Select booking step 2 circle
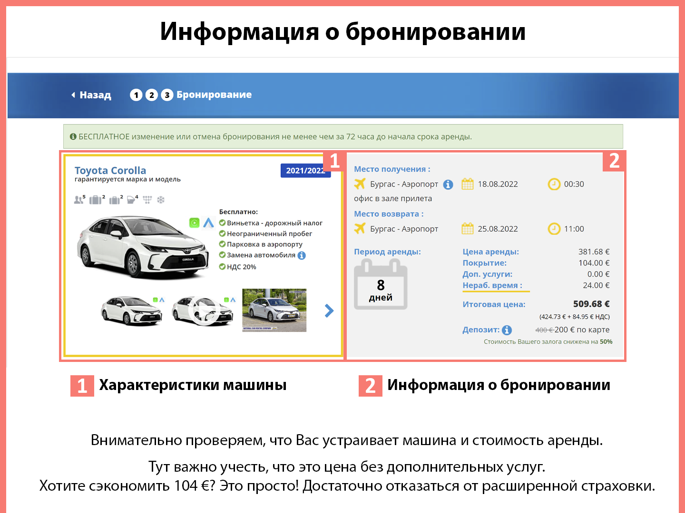 click(x=151, y=95)
